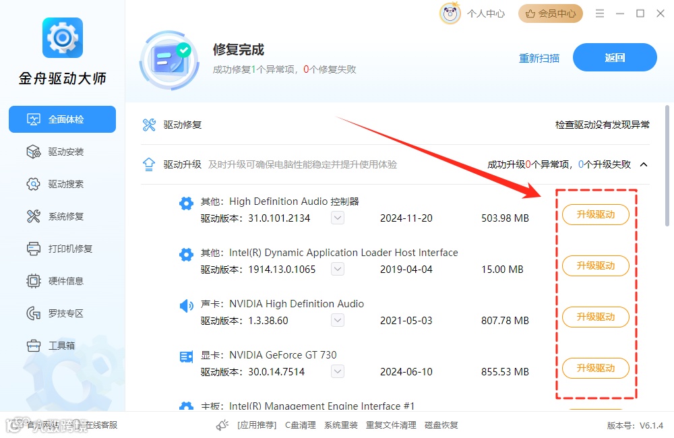The width and height of the screenshot is (674, 438).
Task: Click speaker icon for NVIDIA High Definition Audio
Action: (186, 306)
